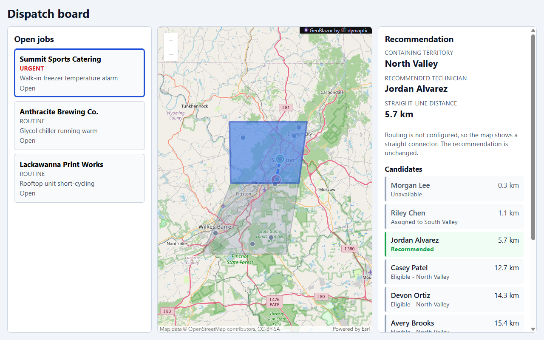Click the Riley Chen candidate row

pos(454,217)
